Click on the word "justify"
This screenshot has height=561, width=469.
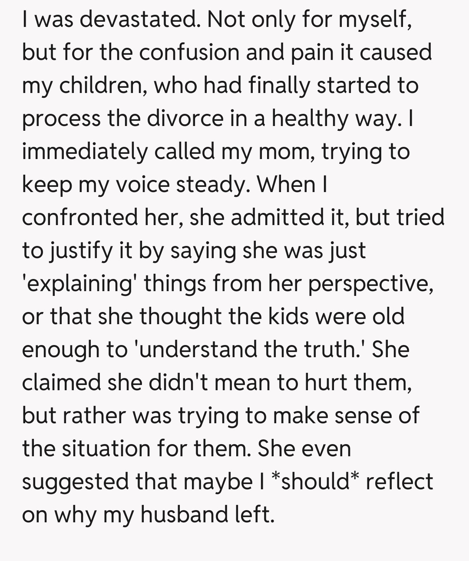80,251
